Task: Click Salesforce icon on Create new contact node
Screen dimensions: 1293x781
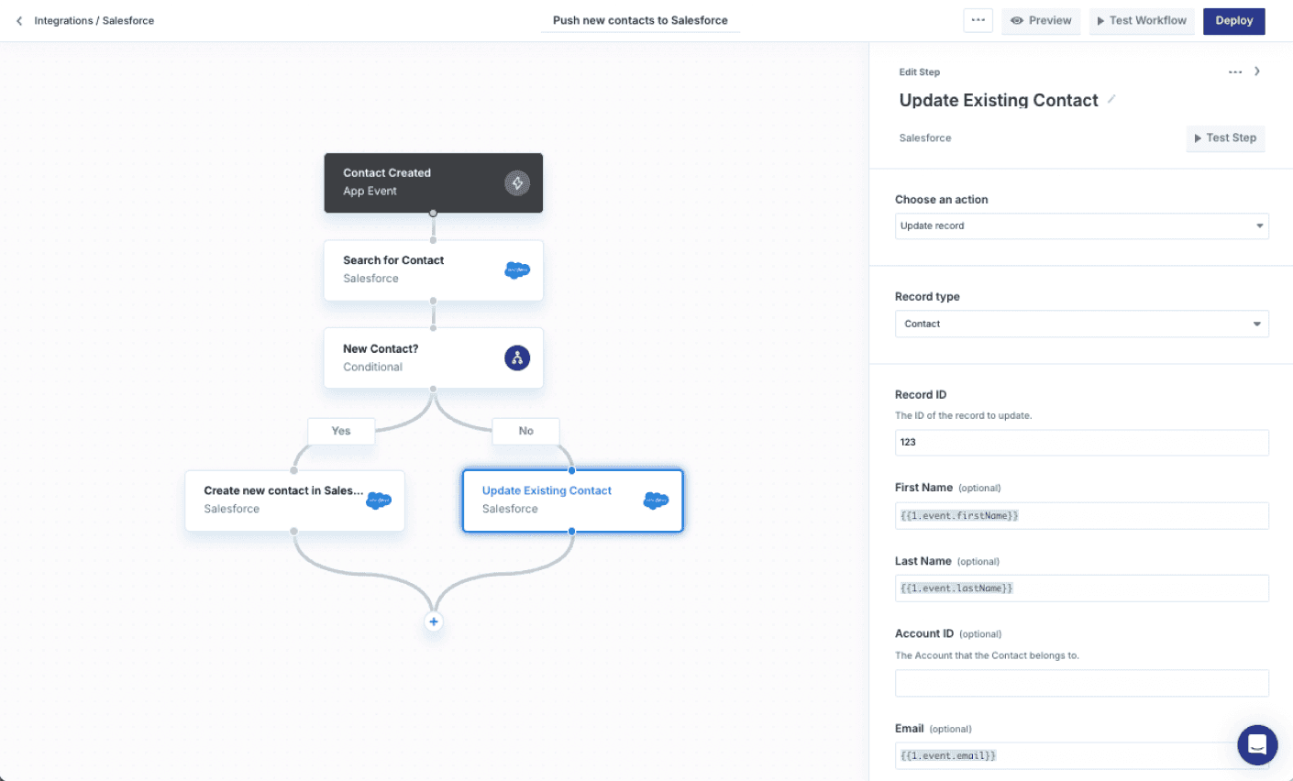Action: [379, 500]
